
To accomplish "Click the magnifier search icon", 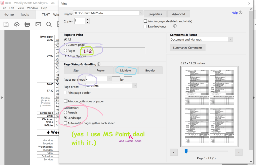I will point(49,24).
